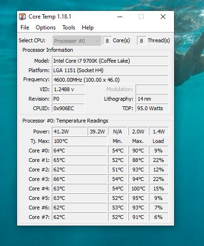Click the TDP value 95.0 Watts
The width and height of the screenshot is (204, 246).
coord(152,108)
